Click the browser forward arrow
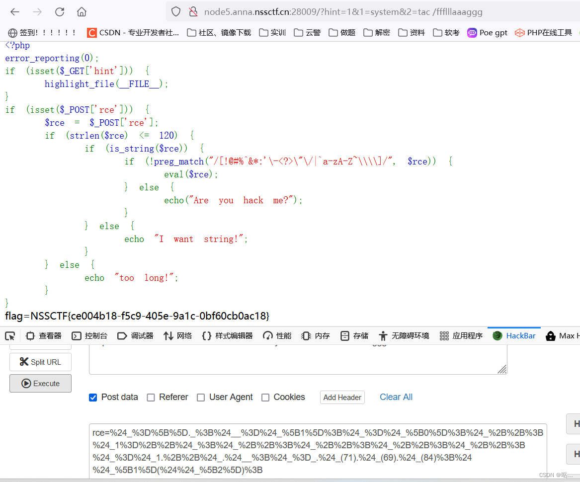The width and height of the screenshot is (580, 482). pyautogui.click(x=37, y=12)
